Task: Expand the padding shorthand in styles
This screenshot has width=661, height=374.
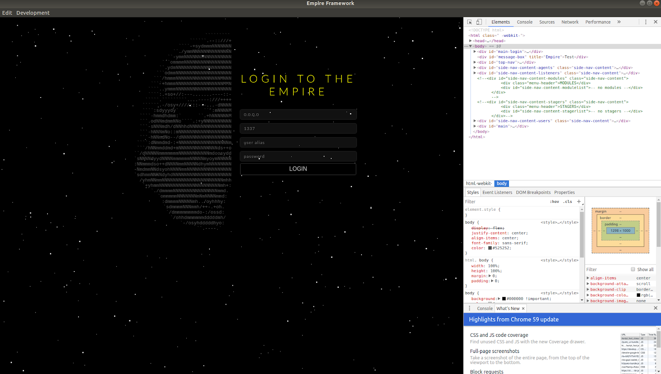Action: pos(492,281)
